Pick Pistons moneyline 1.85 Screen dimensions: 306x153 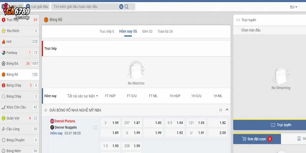click(153, 123)
